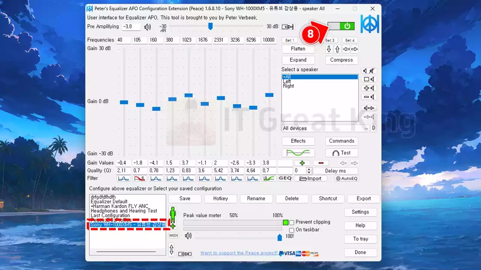Toggle the Peace power on/off switch

tap(341, 26)
